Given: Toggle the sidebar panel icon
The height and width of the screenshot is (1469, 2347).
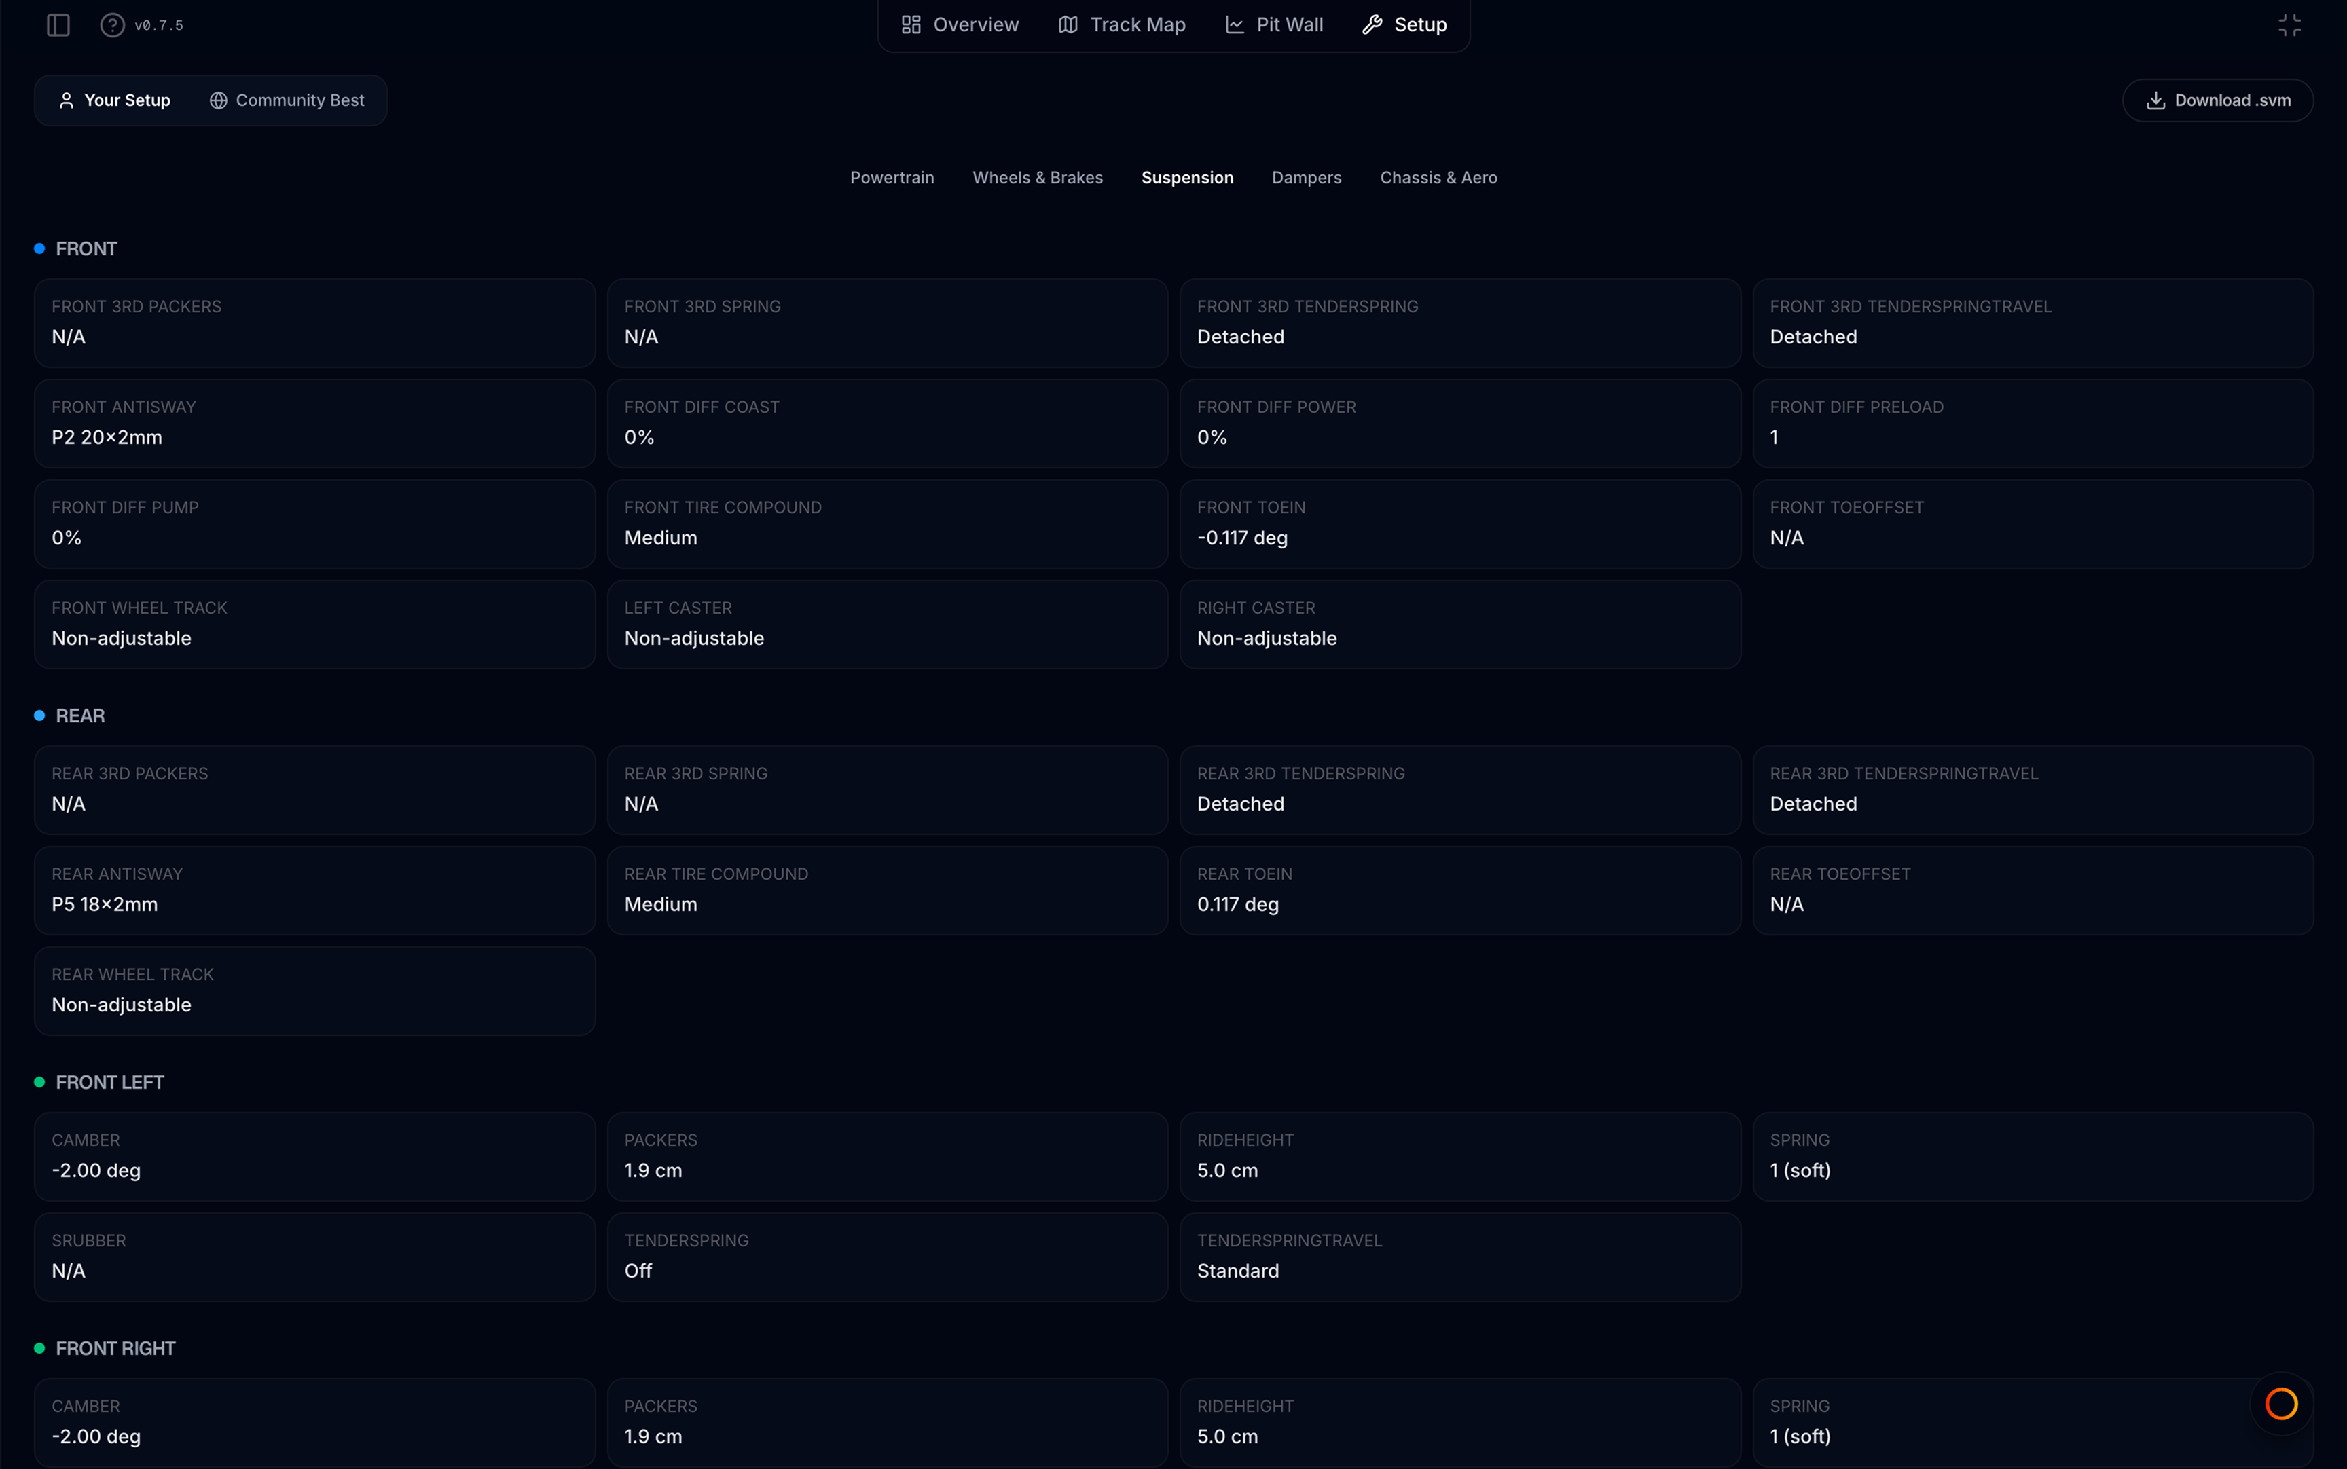Looking at the screenshot, I should click(58, 25).
